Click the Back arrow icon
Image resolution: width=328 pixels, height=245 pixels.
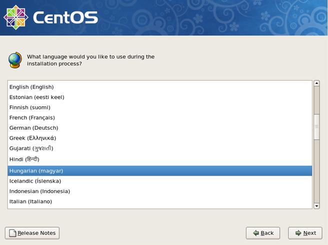pyautogui.click(x=255, y=233)
